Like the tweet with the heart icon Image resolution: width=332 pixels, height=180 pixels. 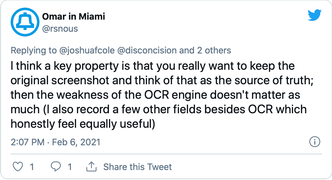point(18,167)
